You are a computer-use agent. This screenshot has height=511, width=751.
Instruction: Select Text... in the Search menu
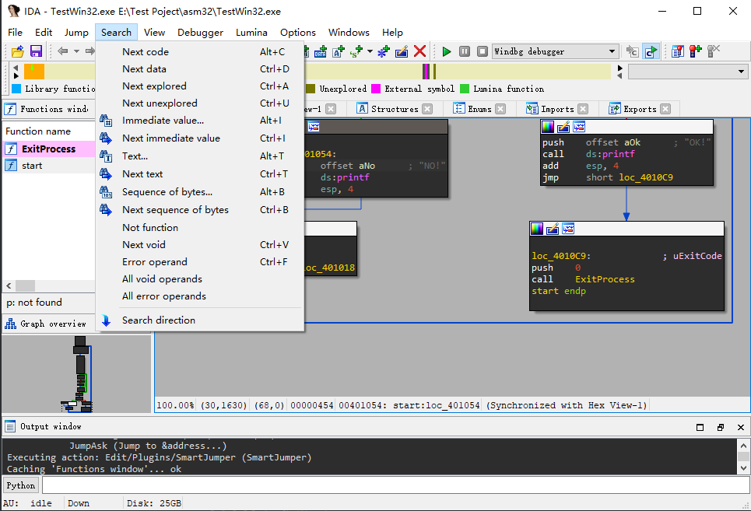[200, 156]
